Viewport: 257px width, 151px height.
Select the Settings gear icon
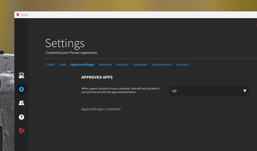(21, 89)
